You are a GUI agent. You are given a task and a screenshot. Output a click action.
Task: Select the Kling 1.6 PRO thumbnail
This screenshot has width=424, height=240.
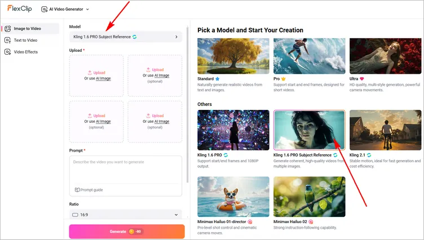(x=233, y=130)
